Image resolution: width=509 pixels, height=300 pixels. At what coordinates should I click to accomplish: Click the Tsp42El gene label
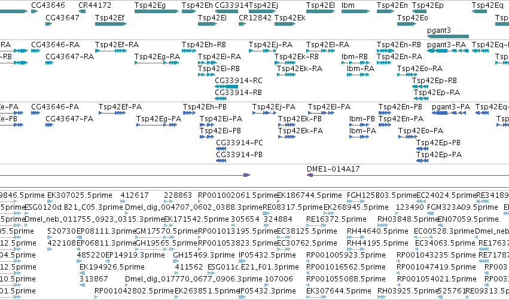(321, 5)
